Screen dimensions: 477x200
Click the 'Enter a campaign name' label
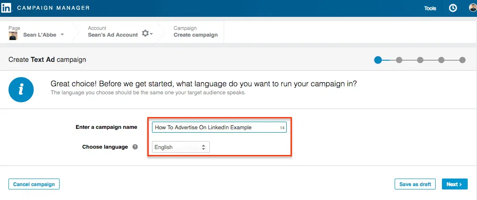click(x=106, y=127)
